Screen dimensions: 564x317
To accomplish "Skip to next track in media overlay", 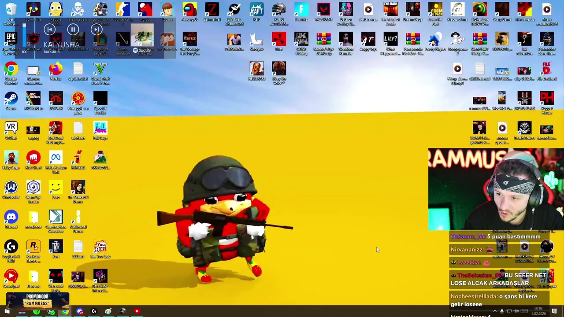I will coord(96,30).
